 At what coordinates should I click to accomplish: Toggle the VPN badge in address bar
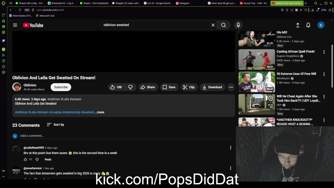point(27,10)
